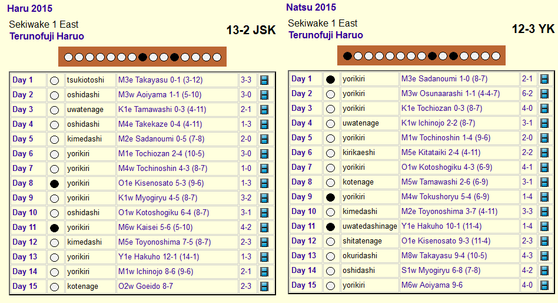Click tsukiotoshi kimarite in Haru Day 1
This screenshot has height=303, width=558.
coord(85,80)
